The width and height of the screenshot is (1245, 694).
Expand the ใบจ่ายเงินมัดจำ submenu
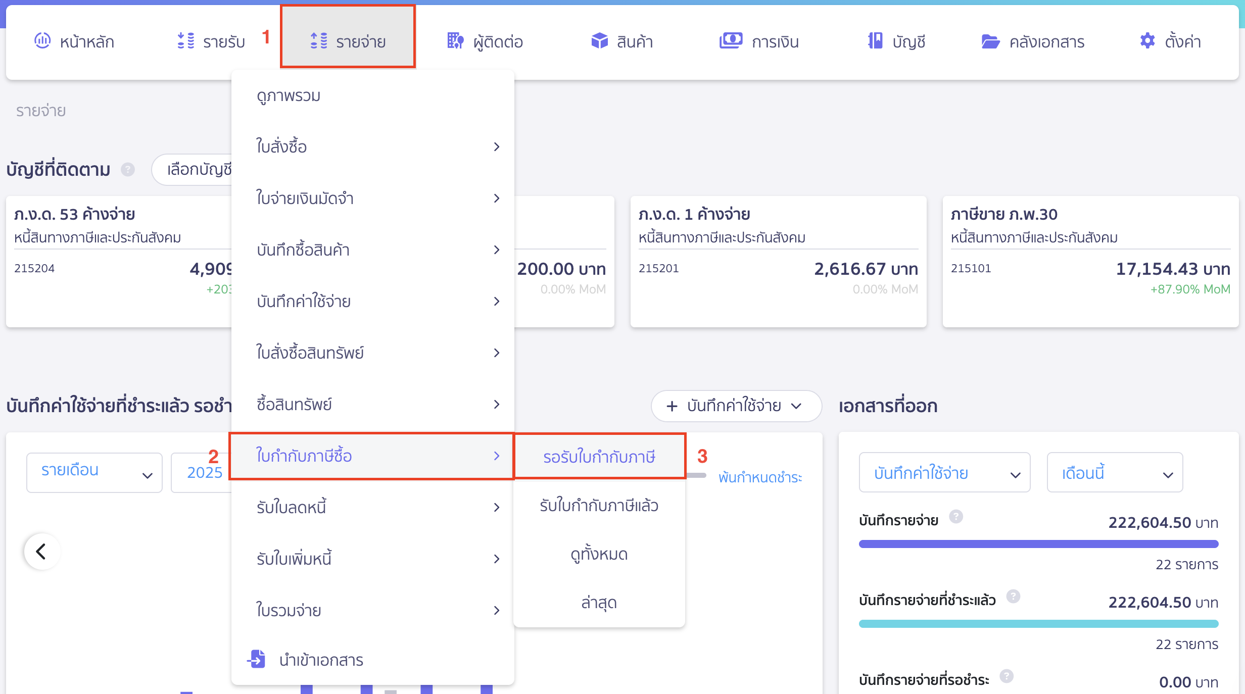pos(373,198)
